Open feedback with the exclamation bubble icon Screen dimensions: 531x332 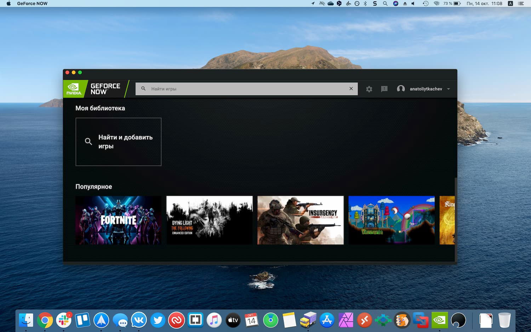coord(384,89)
